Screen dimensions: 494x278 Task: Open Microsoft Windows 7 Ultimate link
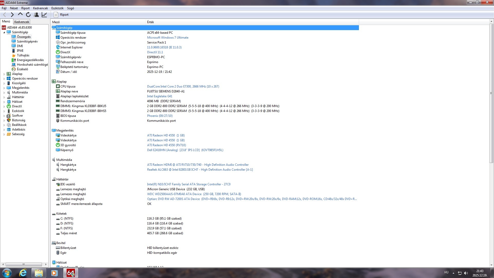click(167, 38)
